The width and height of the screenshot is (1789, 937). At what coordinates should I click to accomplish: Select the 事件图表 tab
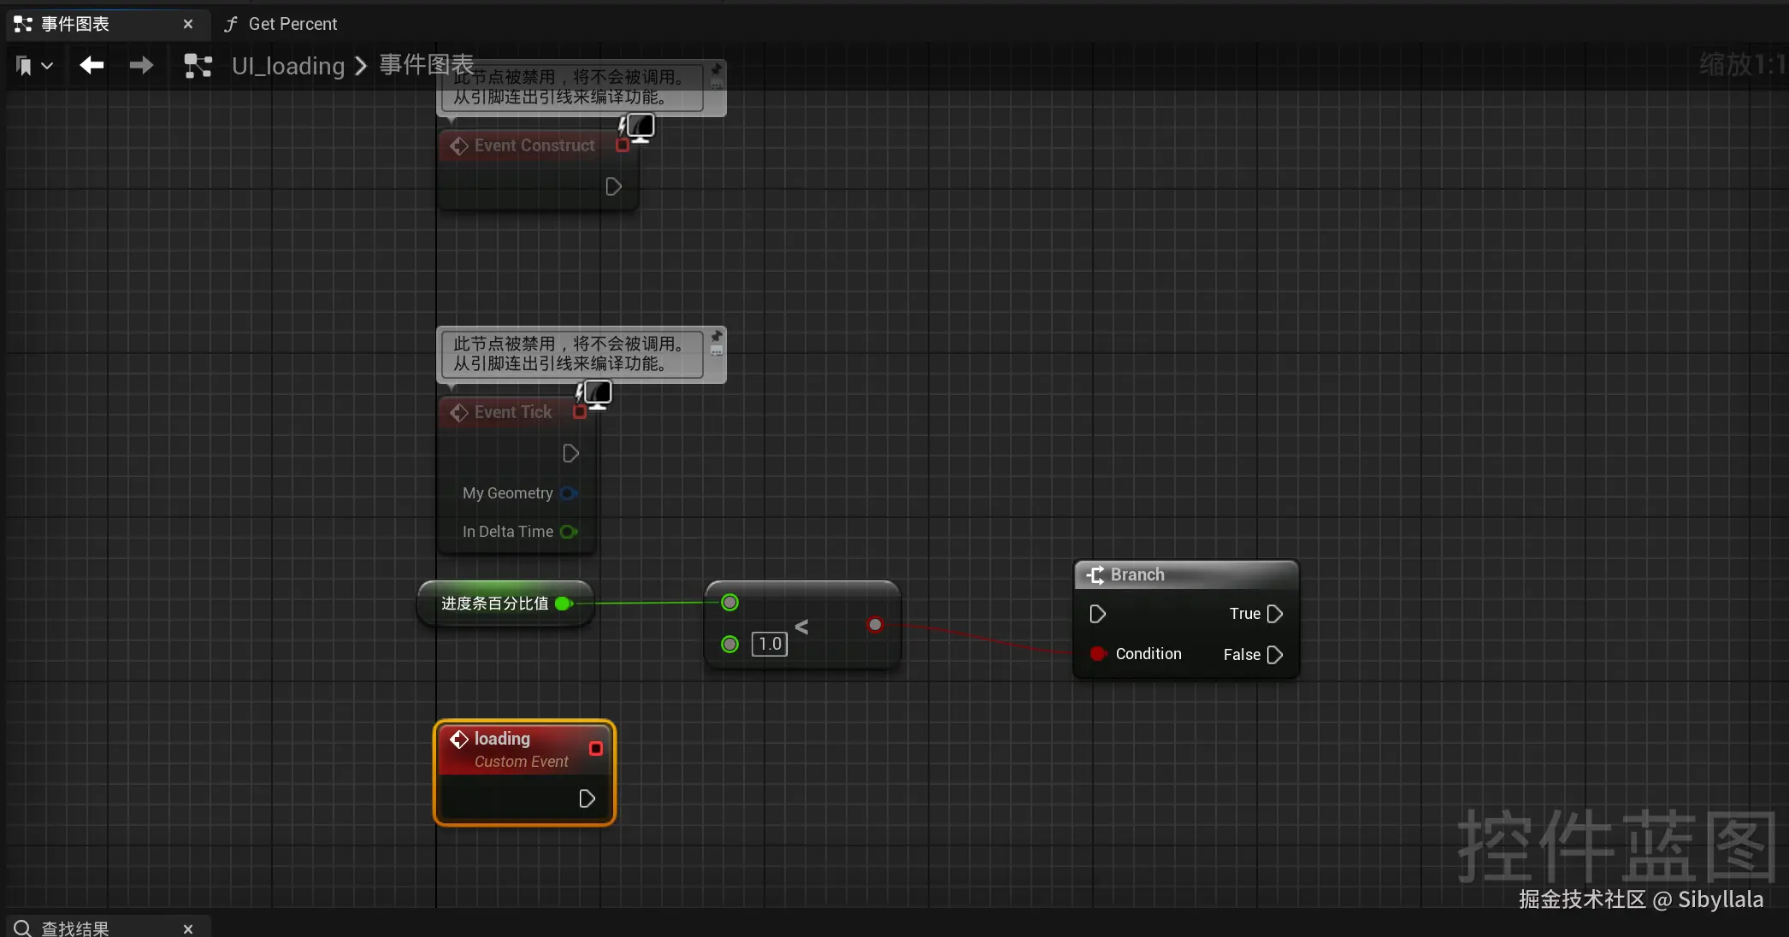tap(75, 24)
